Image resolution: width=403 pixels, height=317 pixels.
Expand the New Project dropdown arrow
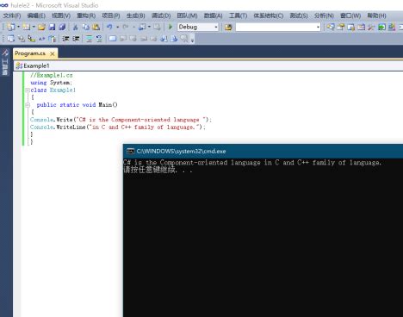click(18, 27)
